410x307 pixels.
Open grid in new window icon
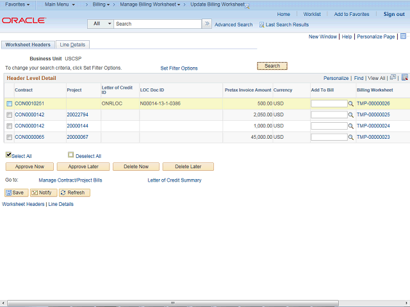(393, 78)
